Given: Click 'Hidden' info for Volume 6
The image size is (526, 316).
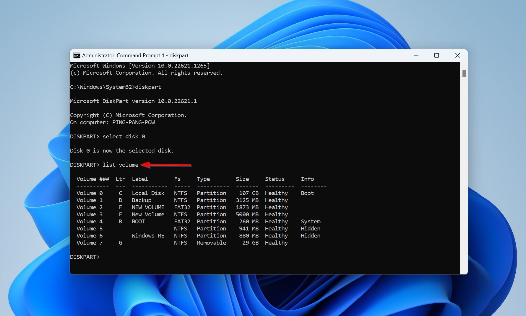Looking at the screenshot, I should click(x=311, y=236).
